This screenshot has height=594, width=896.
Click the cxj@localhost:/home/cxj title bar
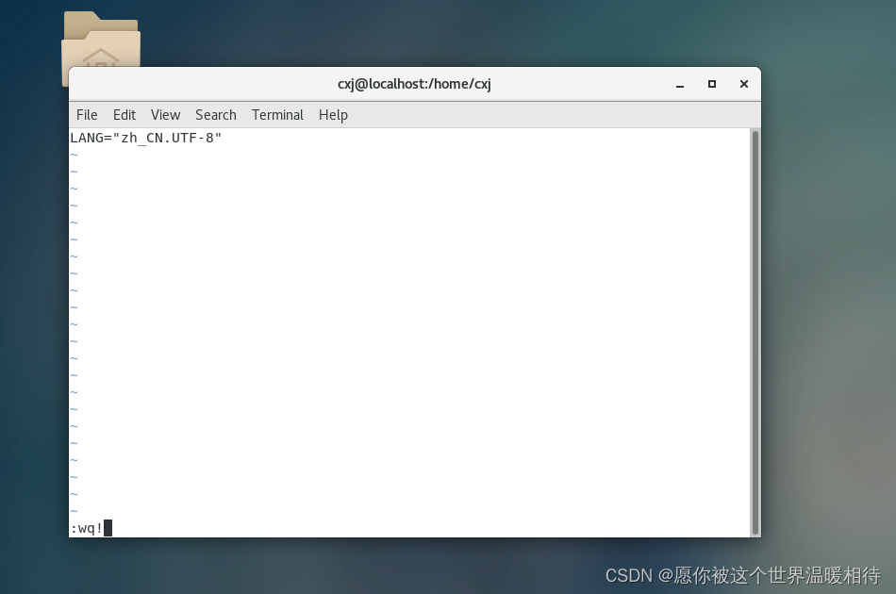(414, 84)
